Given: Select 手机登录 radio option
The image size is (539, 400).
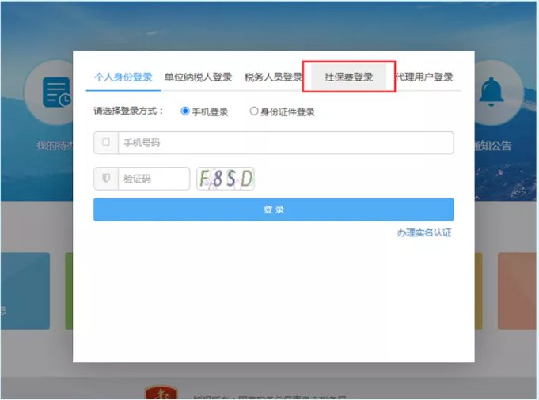Looking at the screenshot, I should point(185,111).
